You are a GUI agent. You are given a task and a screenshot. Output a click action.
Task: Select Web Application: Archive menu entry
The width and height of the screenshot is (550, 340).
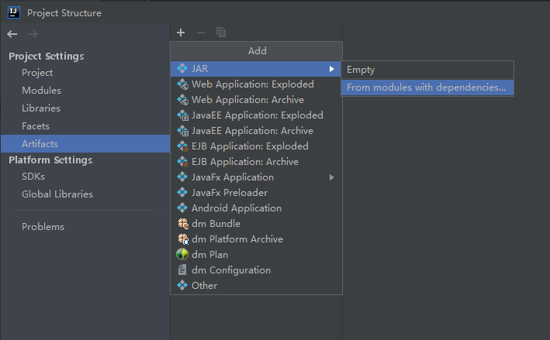tap(256, 99)
